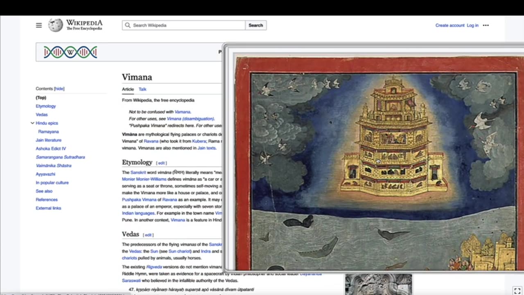Open the Monier Monier-Williams link

pyautogui.click(x=144, y=179)
